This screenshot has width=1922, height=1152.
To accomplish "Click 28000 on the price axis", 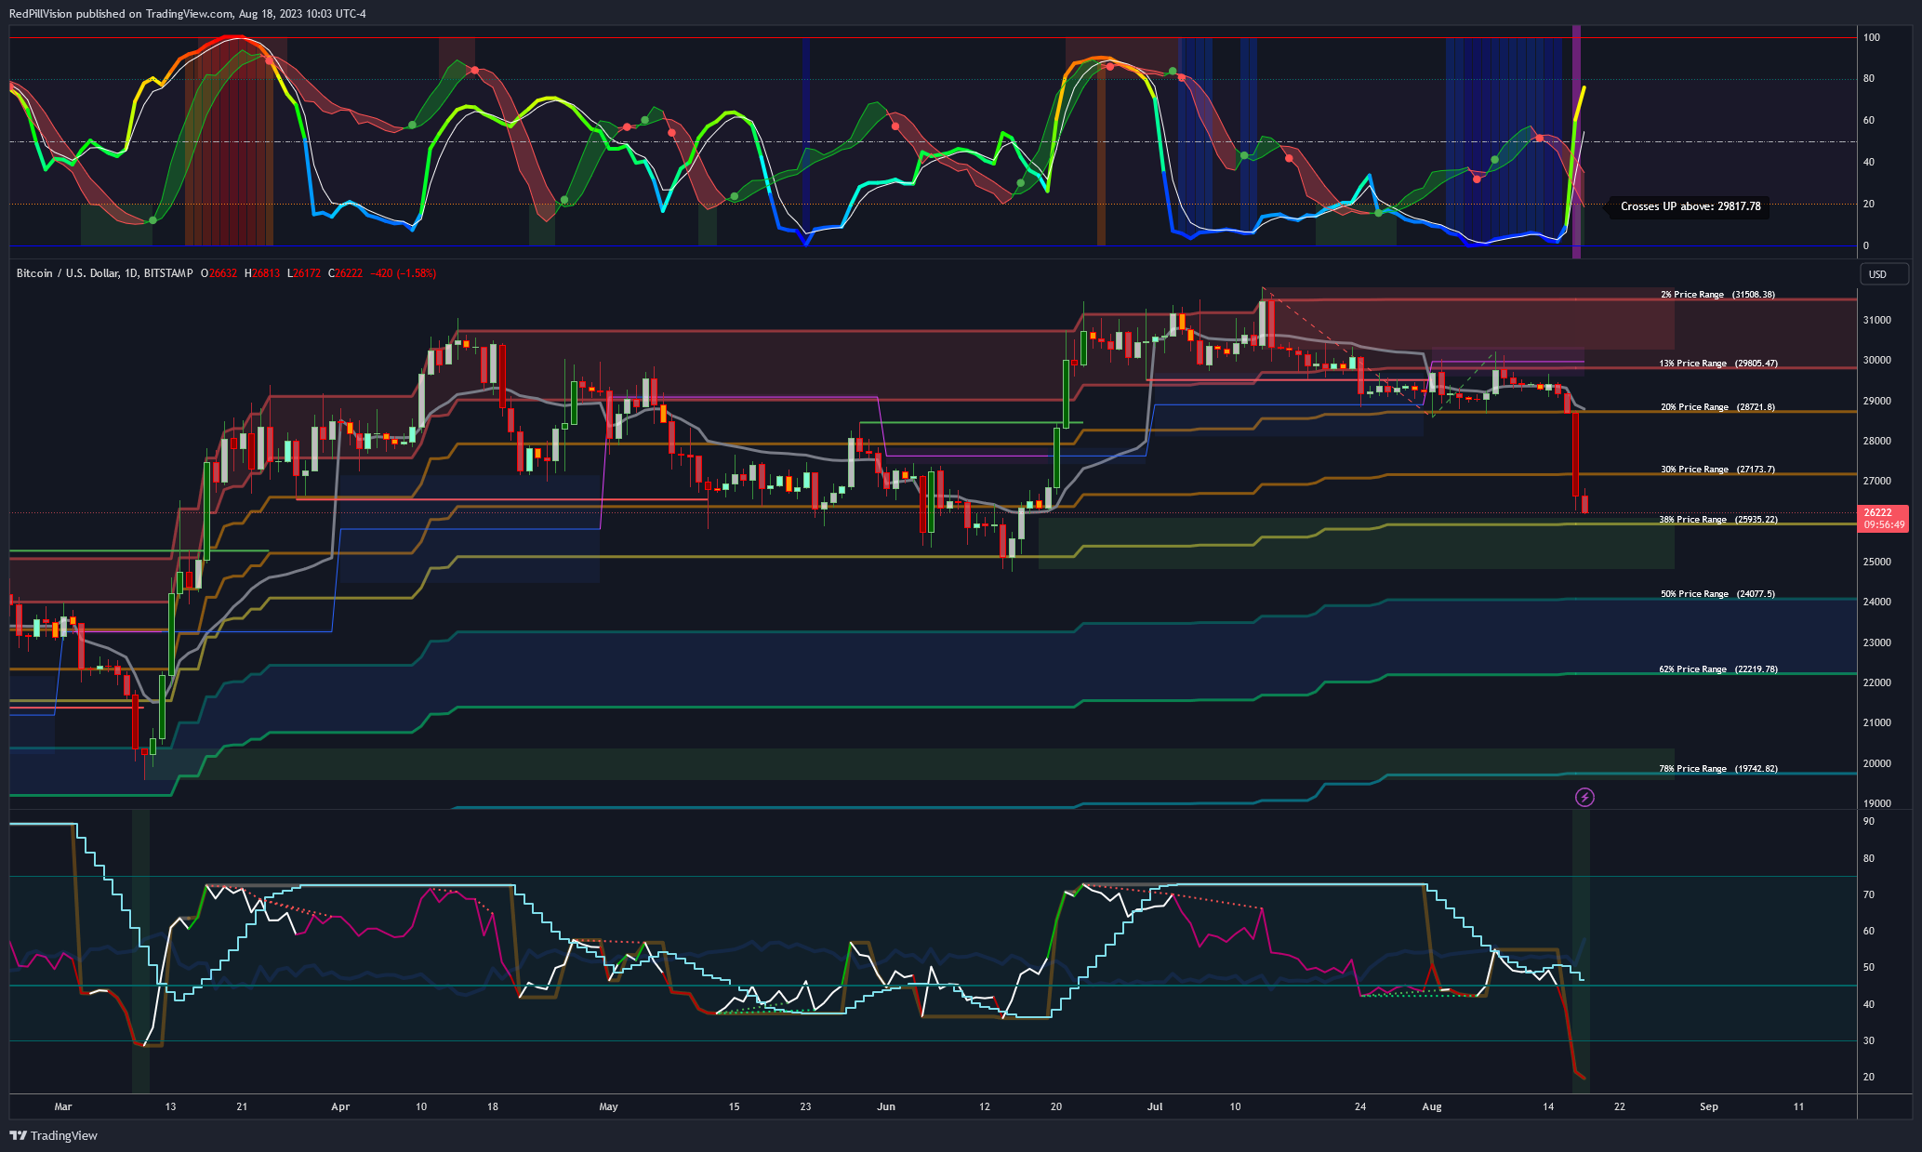I will click(1877, 441).
